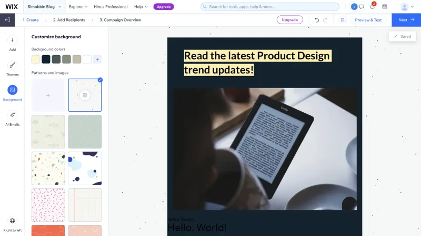This screenshot has width=421, height=236.
Task: Choose the beige background color
Action: pos(77,59)
